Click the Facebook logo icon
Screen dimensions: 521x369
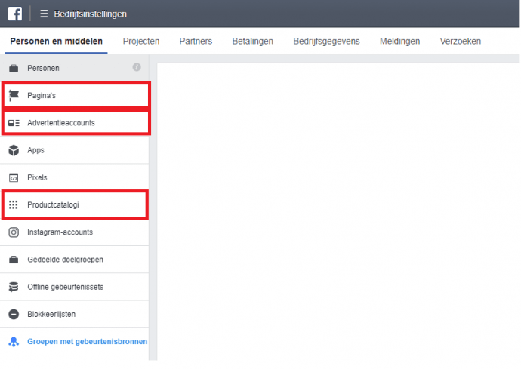click(x=15, y=14)
